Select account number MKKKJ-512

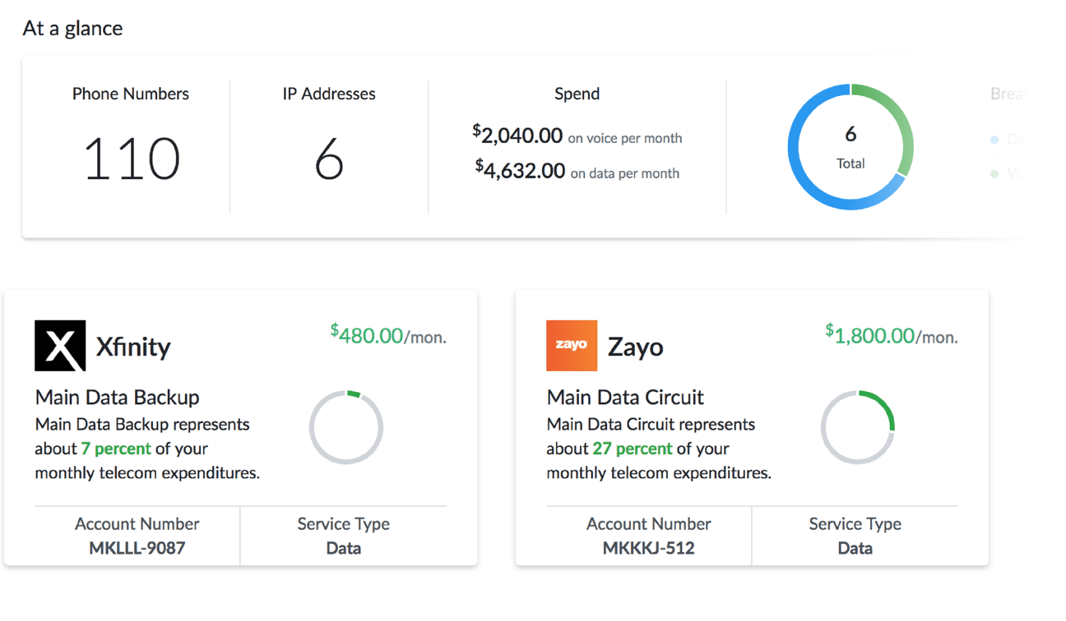click(649, 548)
